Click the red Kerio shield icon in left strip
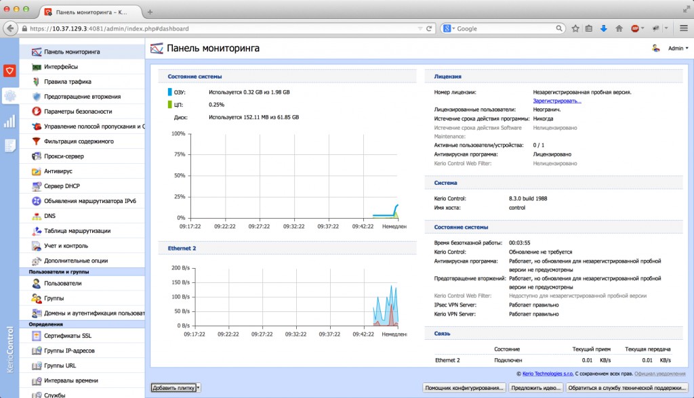 pos(9,71)
